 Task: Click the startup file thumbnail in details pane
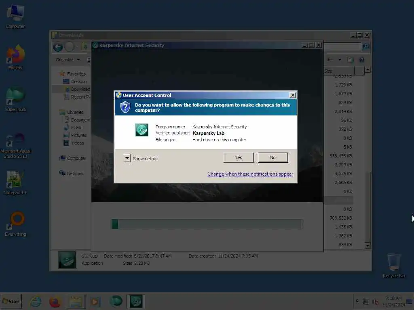[67, 260]
